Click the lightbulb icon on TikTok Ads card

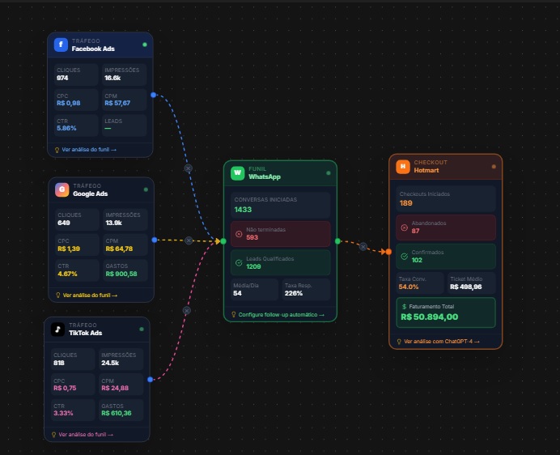pos(53,435)
